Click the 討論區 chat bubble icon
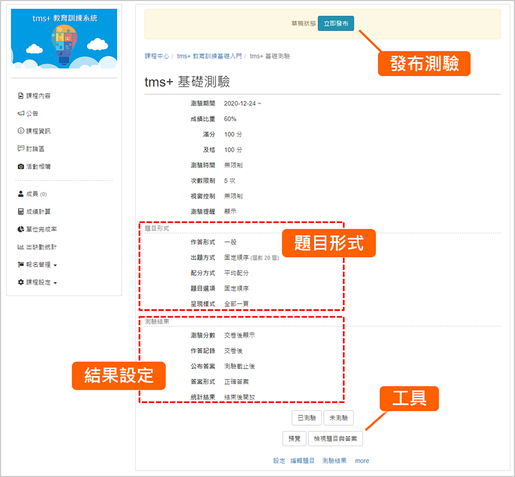Viewport: 515px width, 477px height. coord(21,148)
